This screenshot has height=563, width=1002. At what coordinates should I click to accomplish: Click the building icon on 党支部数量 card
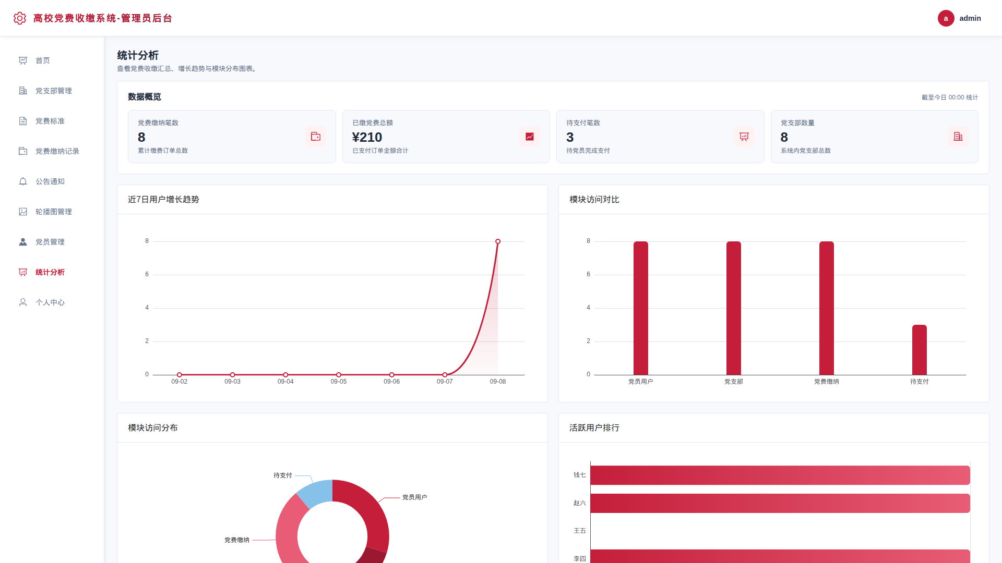[958, 137]
